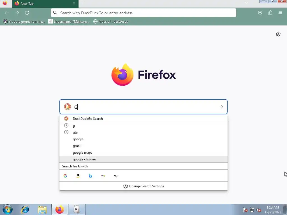Go forward with the forward arrow

[x=17, y=13]
